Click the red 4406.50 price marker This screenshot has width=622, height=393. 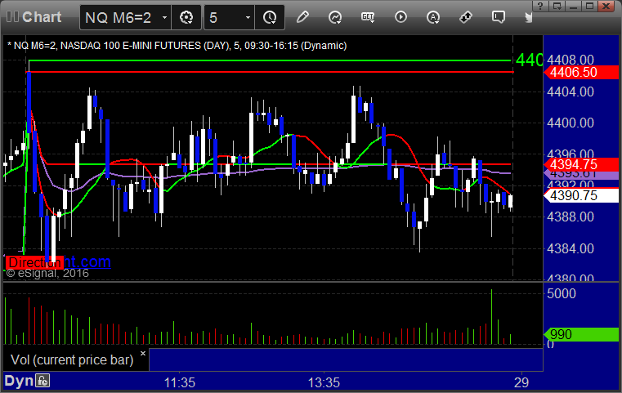(581, 72)
